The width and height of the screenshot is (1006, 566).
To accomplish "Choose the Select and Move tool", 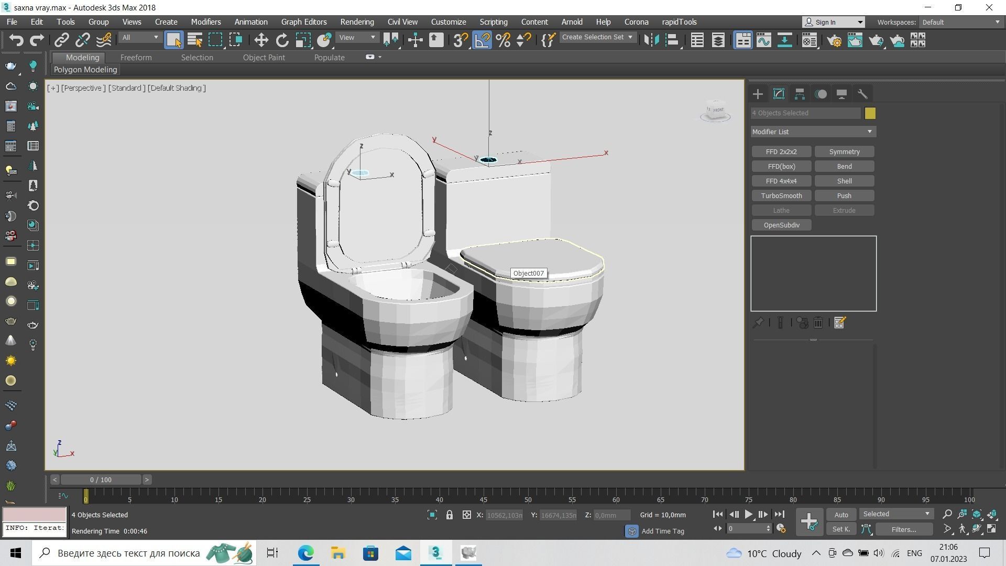I will 261,40.
